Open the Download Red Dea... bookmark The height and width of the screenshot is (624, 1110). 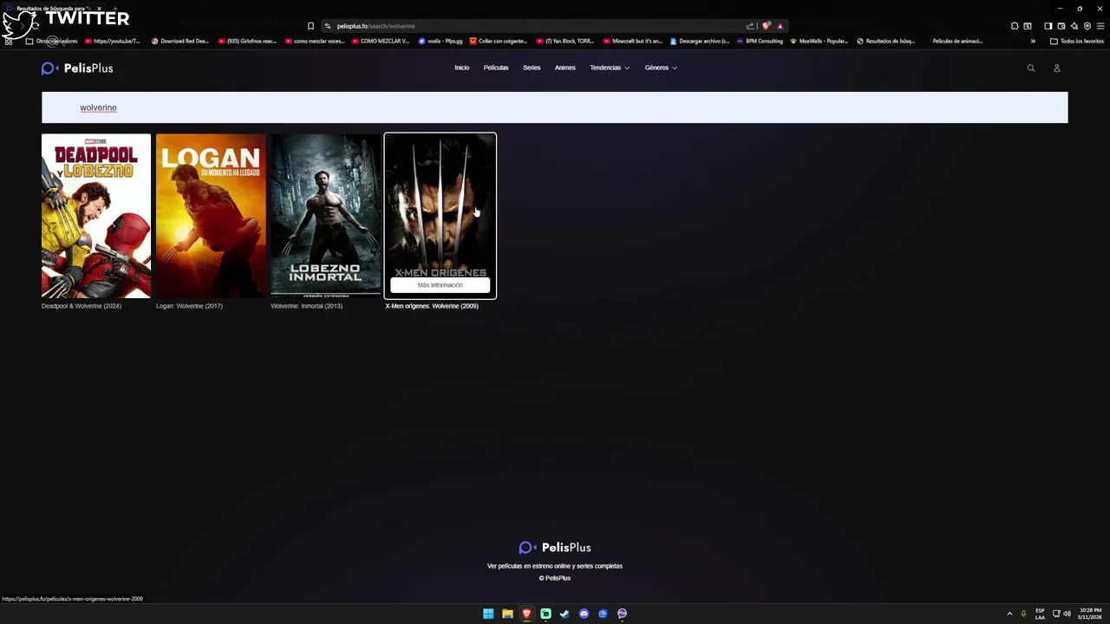coord(180,41)
